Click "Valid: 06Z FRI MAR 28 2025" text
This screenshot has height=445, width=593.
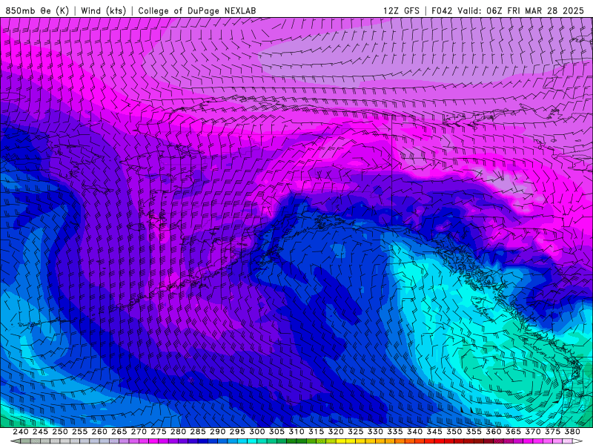521,10
